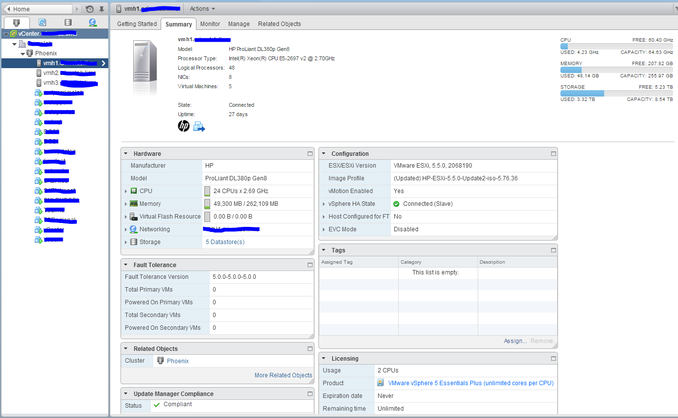Collapse the Tags panel header
Viewport: 678px width, 418px height.
[324, 250]
